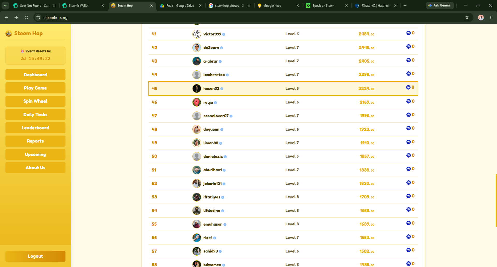Click the info icon next to a-abrar
This screenshot has height=267, width=497.
coord(220,62)
